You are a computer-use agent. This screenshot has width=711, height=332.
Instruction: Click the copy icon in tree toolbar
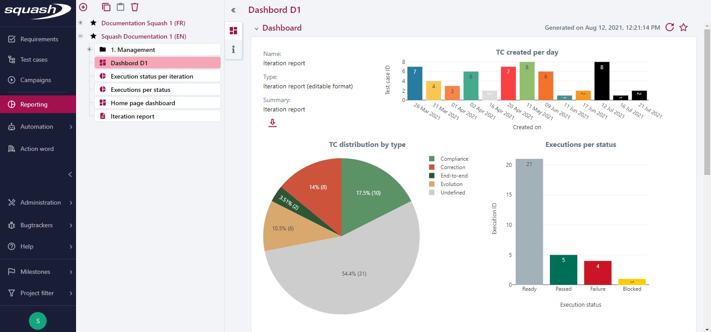106,7
